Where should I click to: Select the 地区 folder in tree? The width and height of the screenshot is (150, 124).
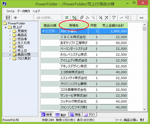(x=21, y=47)
